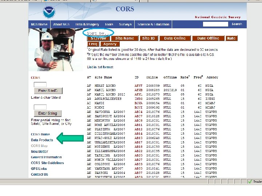This screenshot has height=196, width=262.
Task: Sort the list by Site Name
Action: pos(125,38)
